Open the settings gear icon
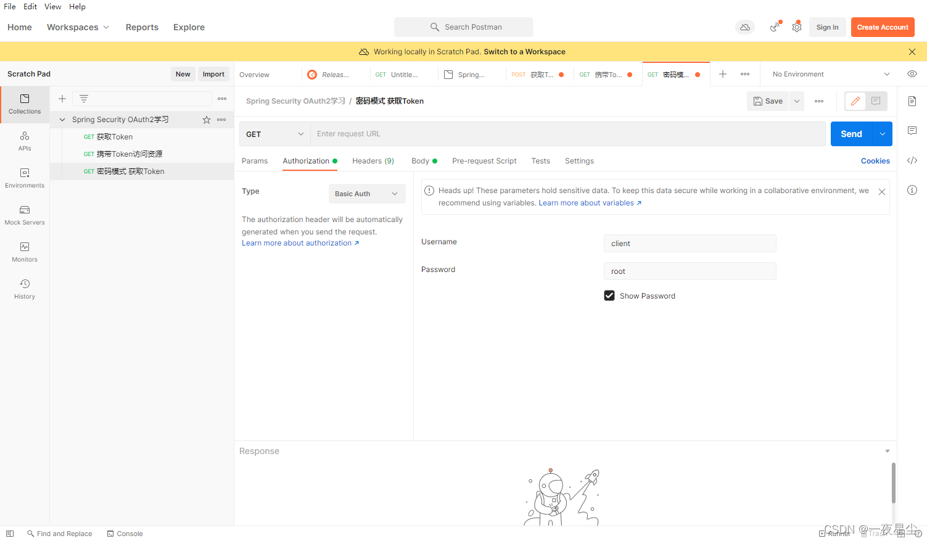Image resolution: width=927 pixels, height=541 pixels. [797, 27]
